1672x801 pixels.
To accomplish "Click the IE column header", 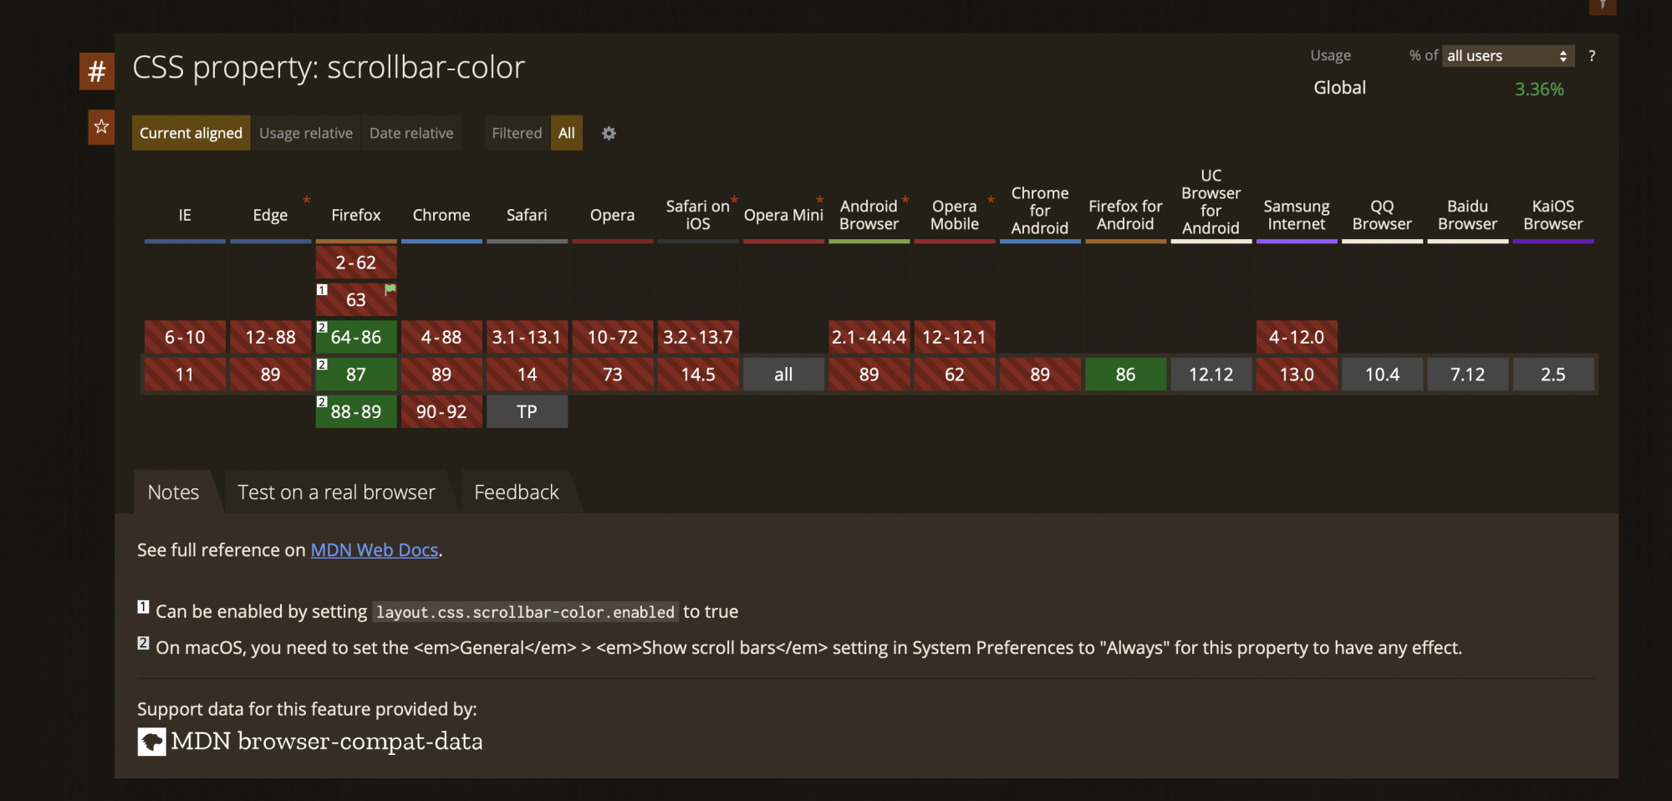I will pos(185,215).
